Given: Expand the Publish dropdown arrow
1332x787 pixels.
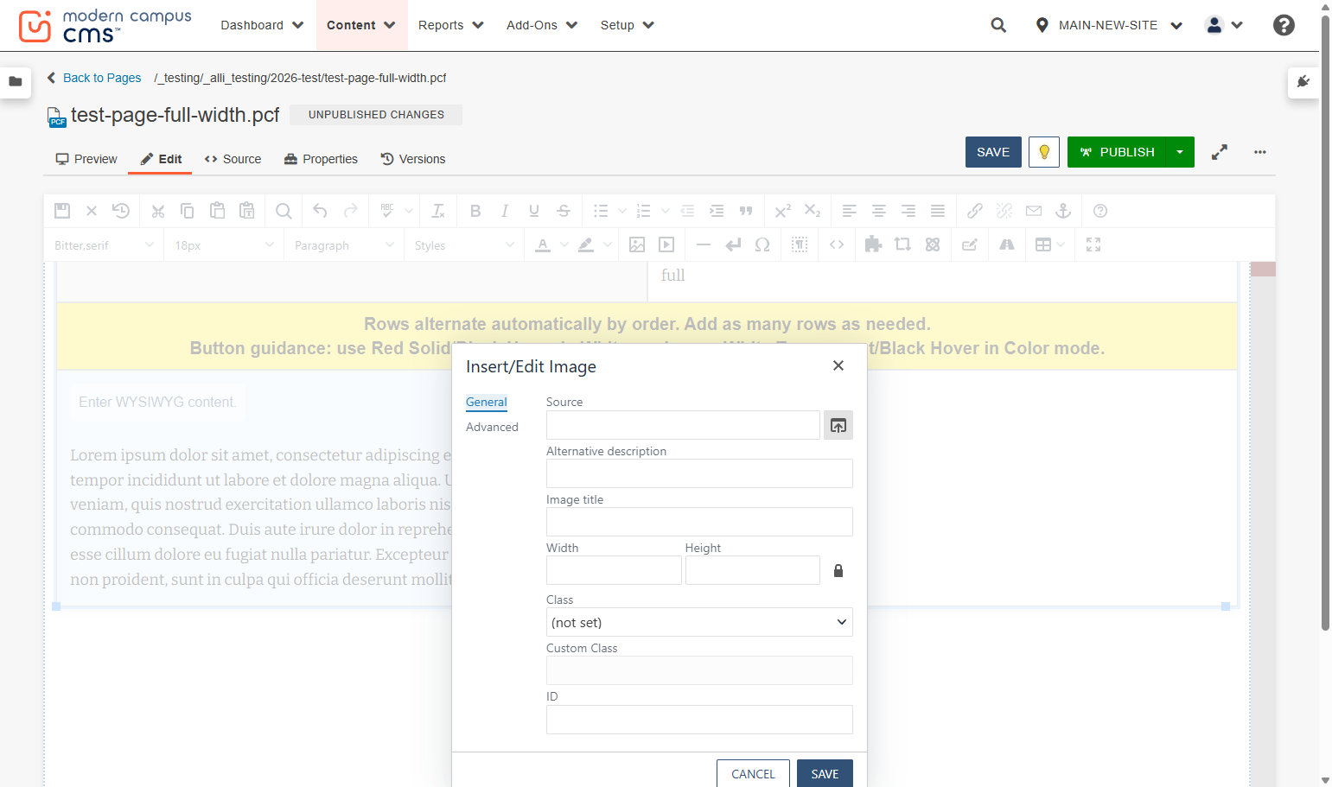Looking at the screenshot, I should tap(1180, 152).
